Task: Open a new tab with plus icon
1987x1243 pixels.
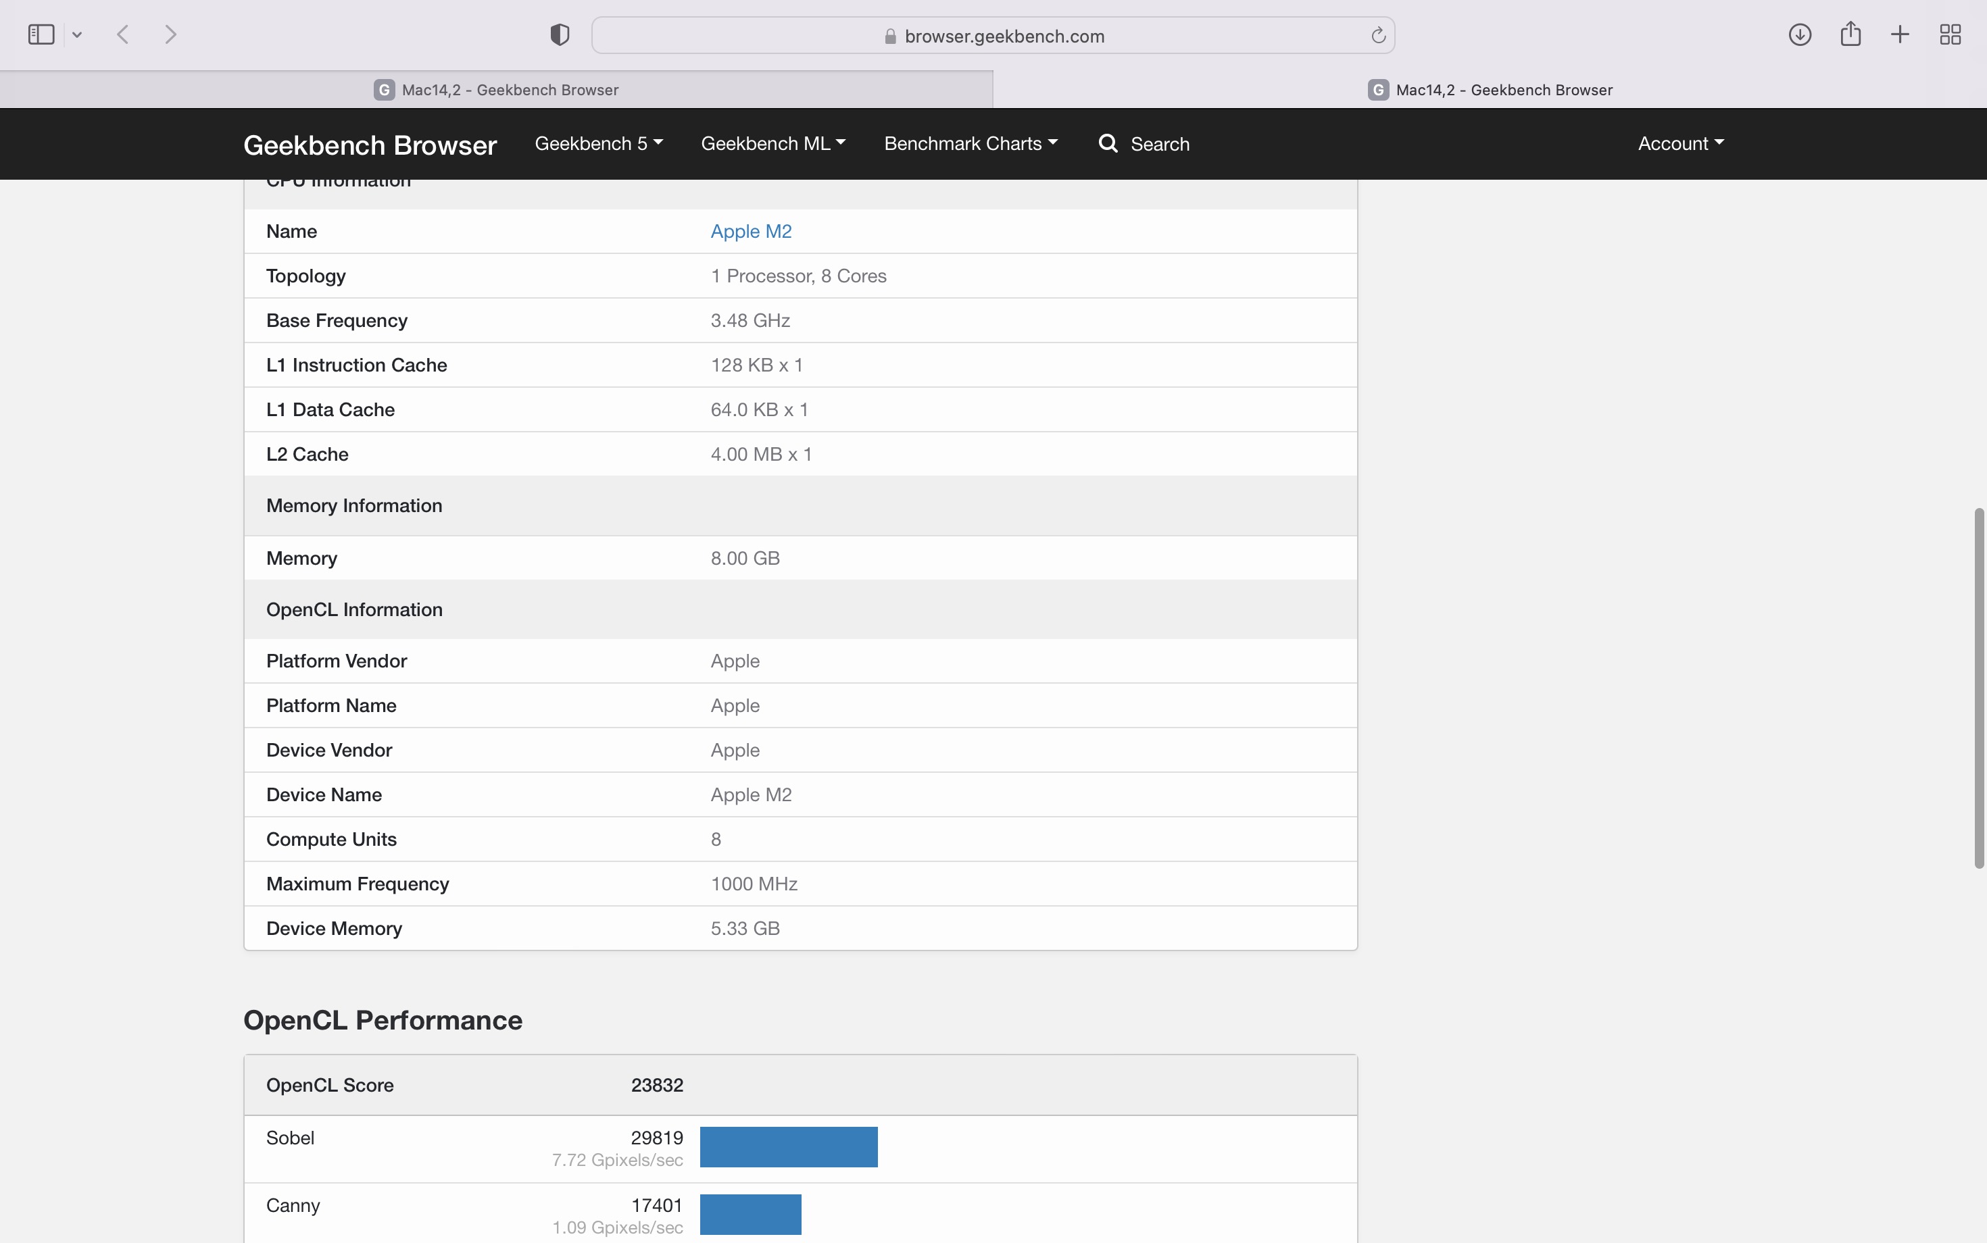Action: point(1900,34)
